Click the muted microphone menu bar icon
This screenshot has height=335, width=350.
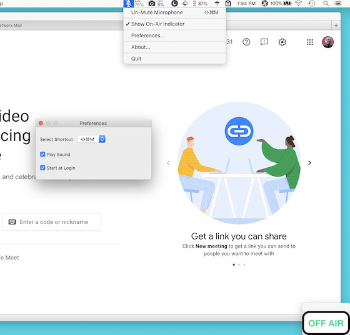point(128,4)
